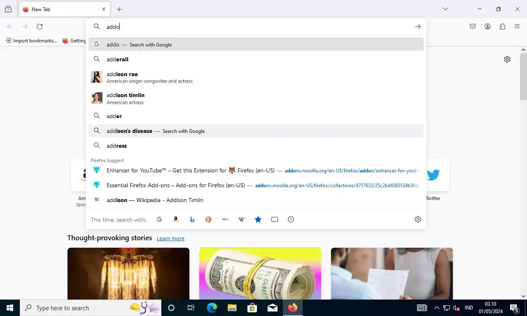
Task: Open the notification center icon
Action: coord(514,308)
